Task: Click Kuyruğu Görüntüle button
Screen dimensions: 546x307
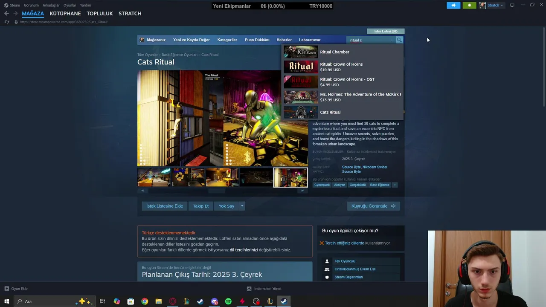Action: 374,206
